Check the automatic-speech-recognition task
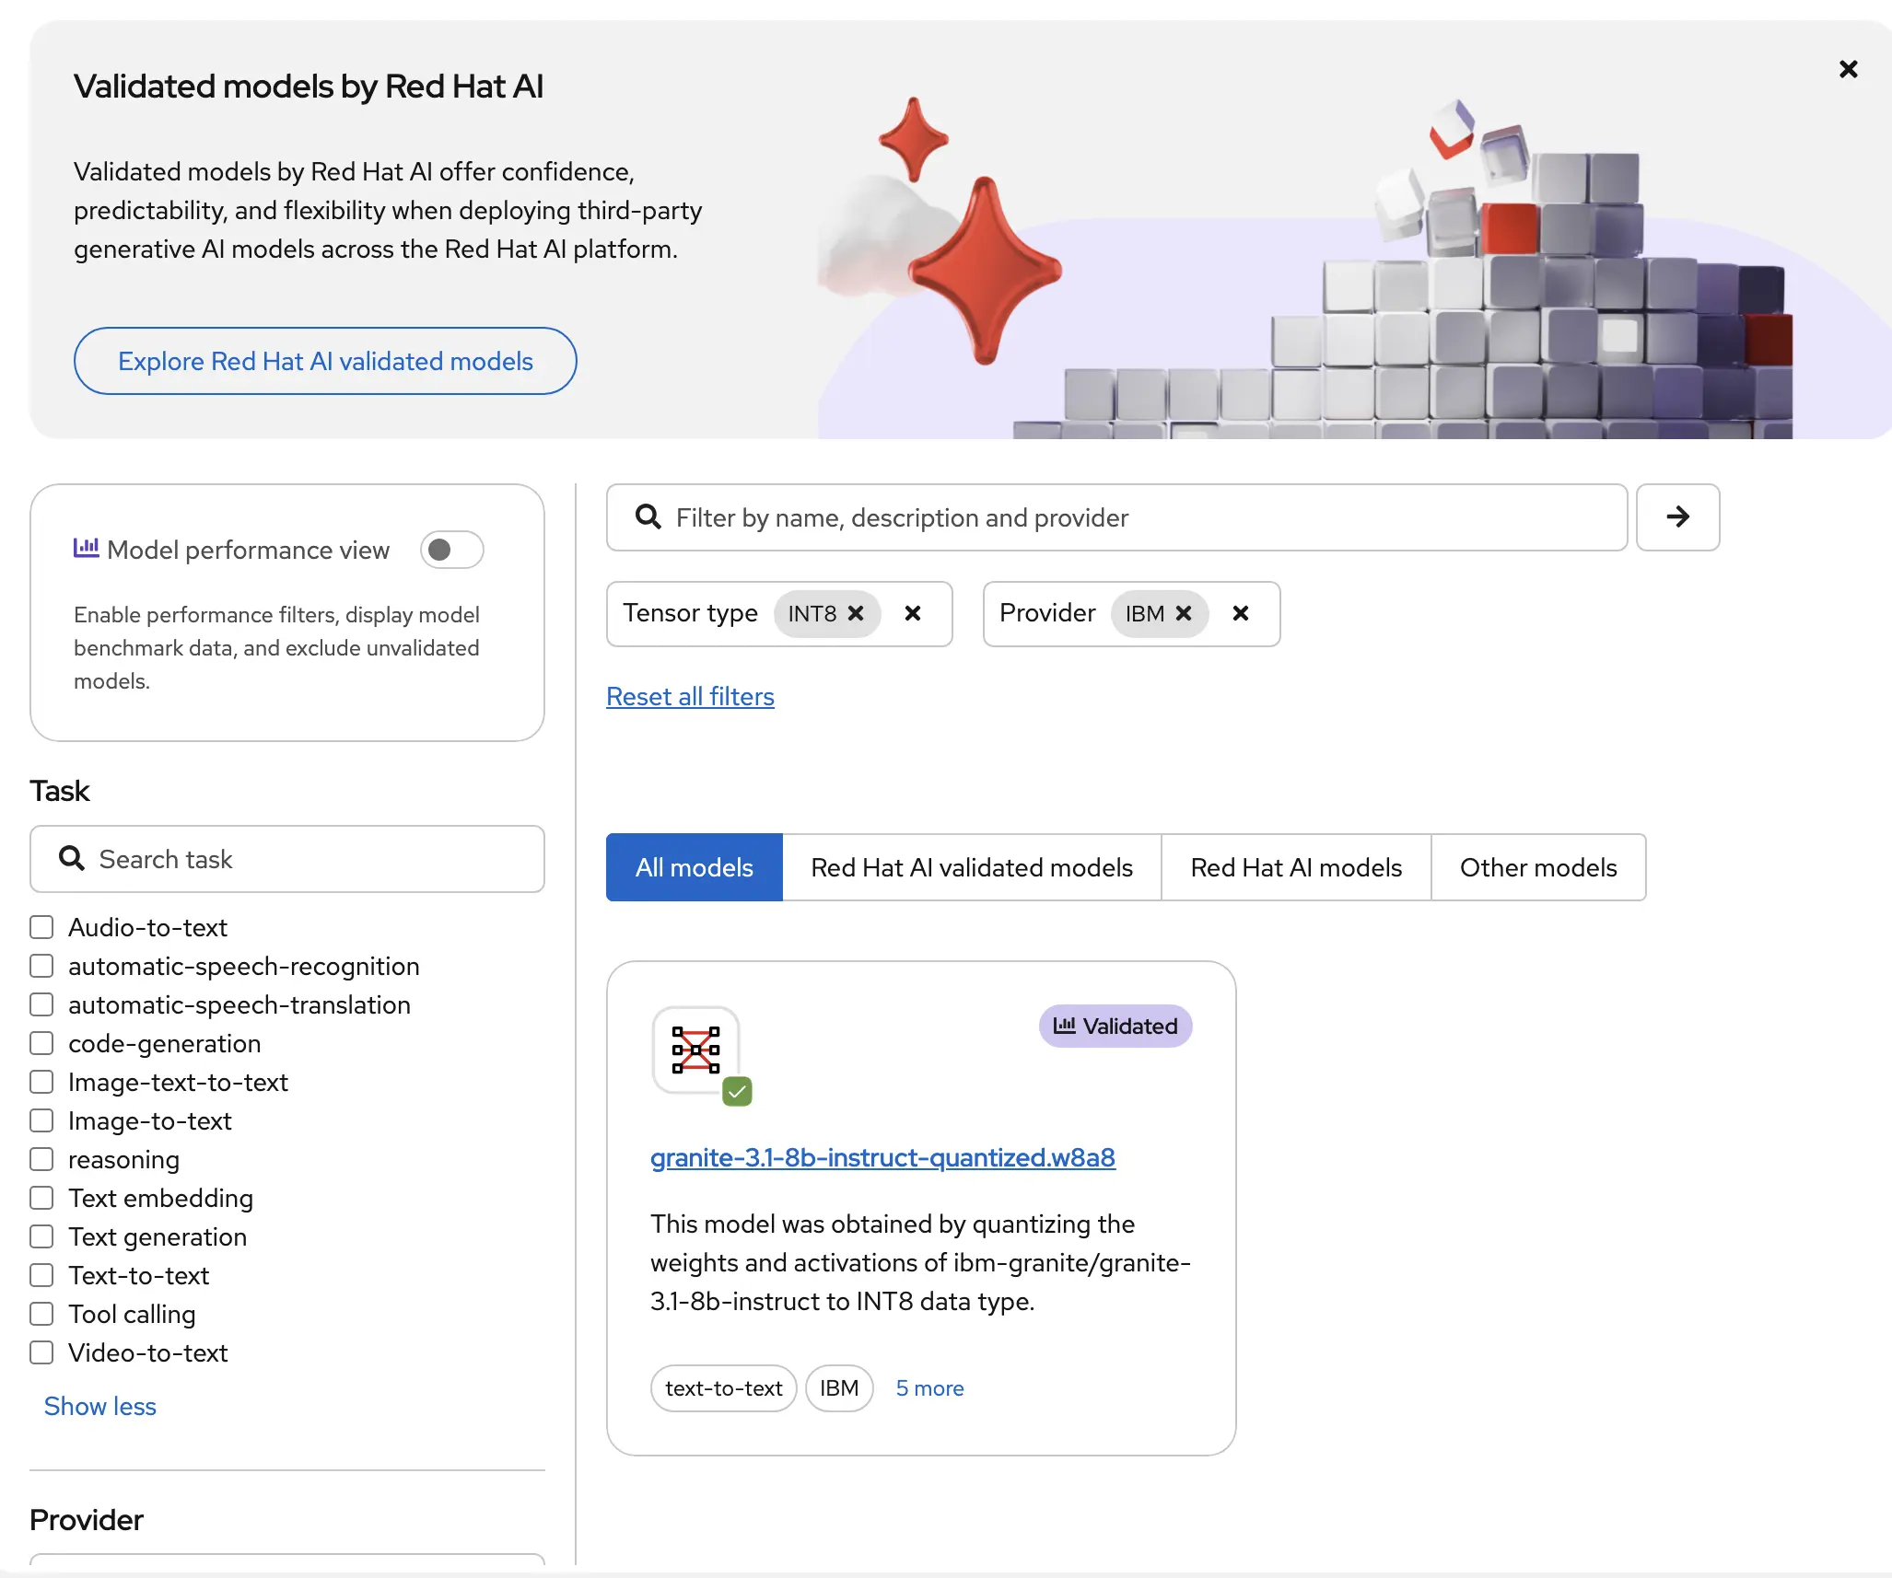 pos(41,966)
